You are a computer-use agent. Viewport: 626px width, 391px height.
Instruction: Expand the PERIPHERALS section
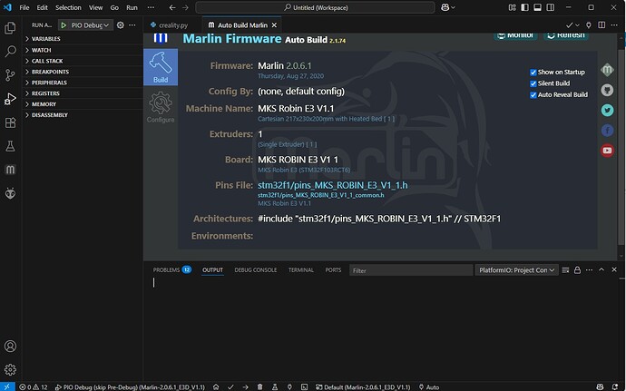pos(83,83)
